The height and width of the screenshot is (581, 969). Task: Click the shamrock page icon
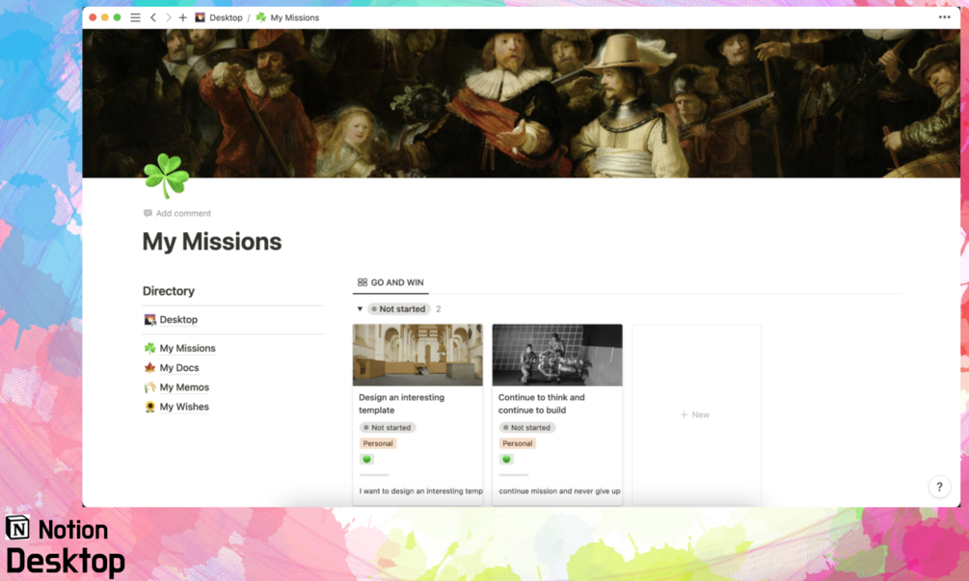[x=166, y=176]
